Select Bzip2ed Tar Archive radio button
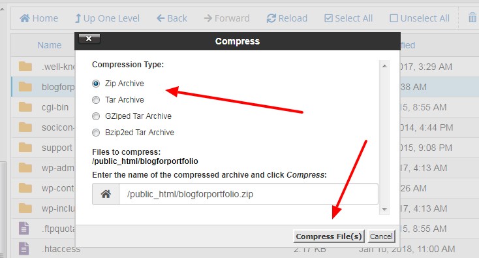The width and height of the screenshot is (479, 258). click(96, 133)
